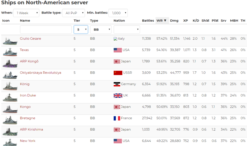Open the Oktyabrskaya Revolutsiya ship link
This screenshot has width=247, height=146.
point(40,73)
